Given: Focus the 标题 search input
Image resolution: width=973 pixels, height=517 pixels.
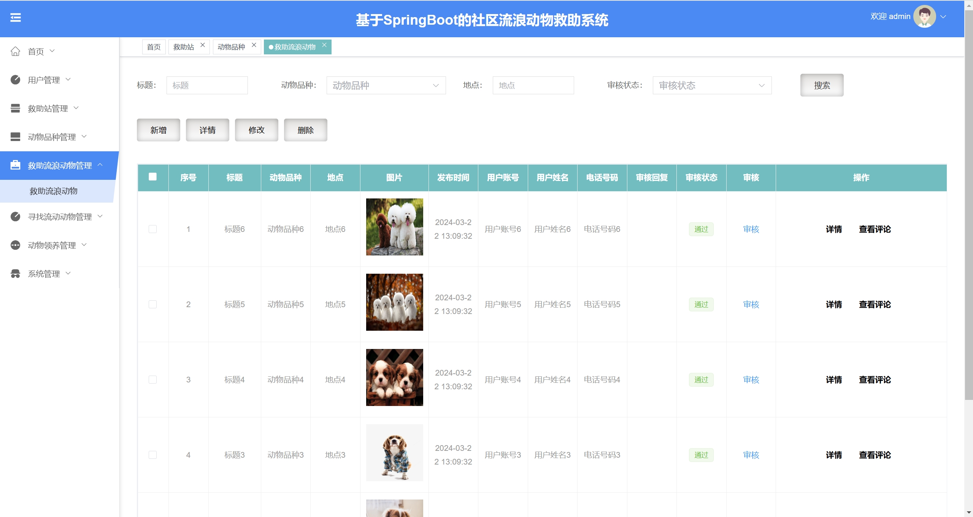Looking at the screenshot, I should pyautogui.click(x=207, y=86).
